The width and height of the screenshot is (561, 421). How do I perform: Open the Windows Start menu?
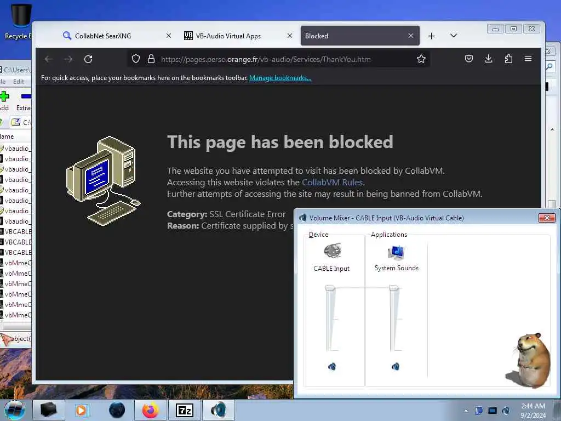coord(15,410)
